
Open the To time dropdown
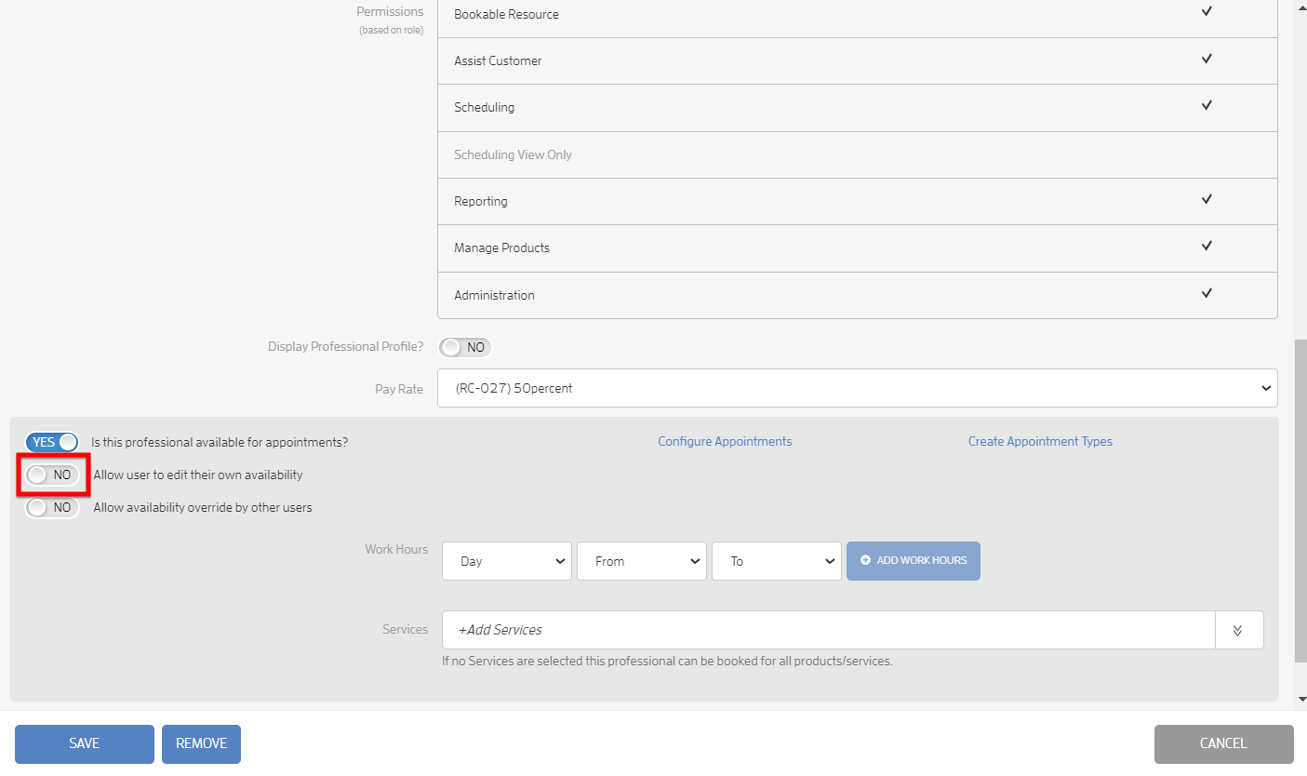pyautogui.click(x=776, y=561)
